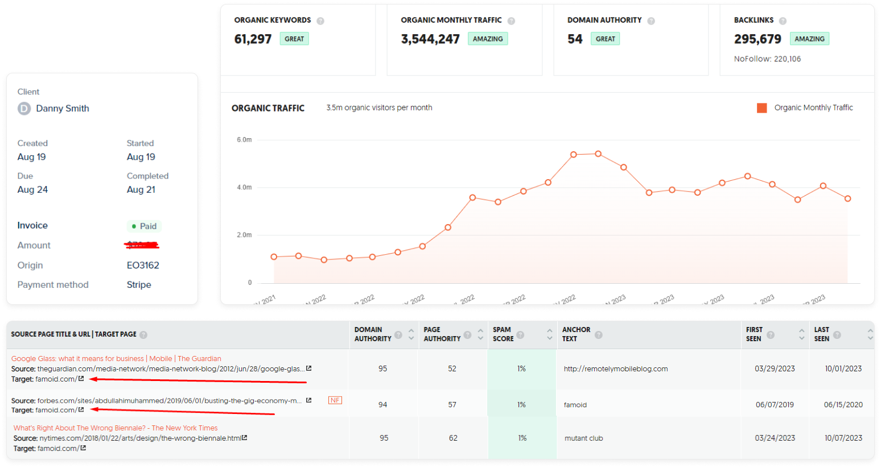Open theguardian.com source external link icon

coord(308,368)
